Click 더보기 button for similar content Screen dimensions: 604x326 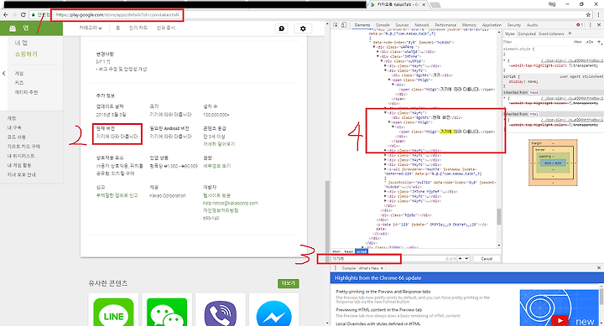coord(288,283)
